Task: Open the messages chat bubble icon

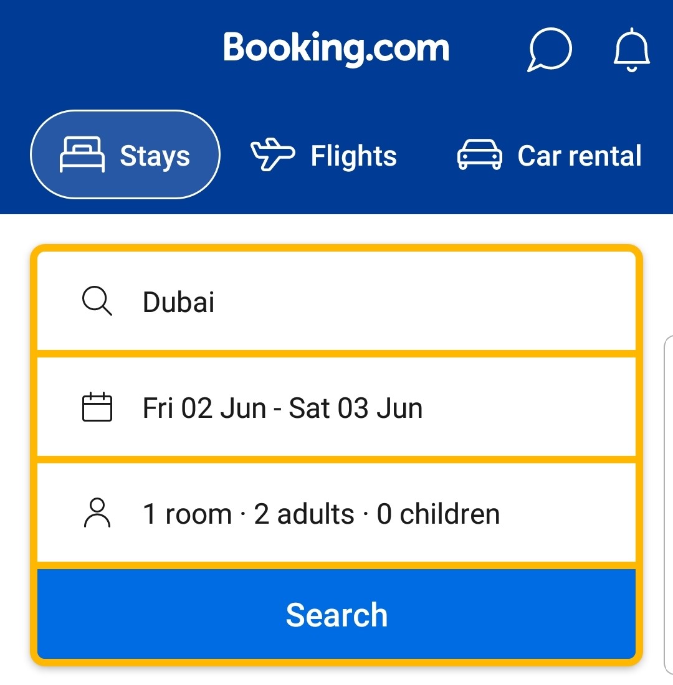Action: [549, 50]
